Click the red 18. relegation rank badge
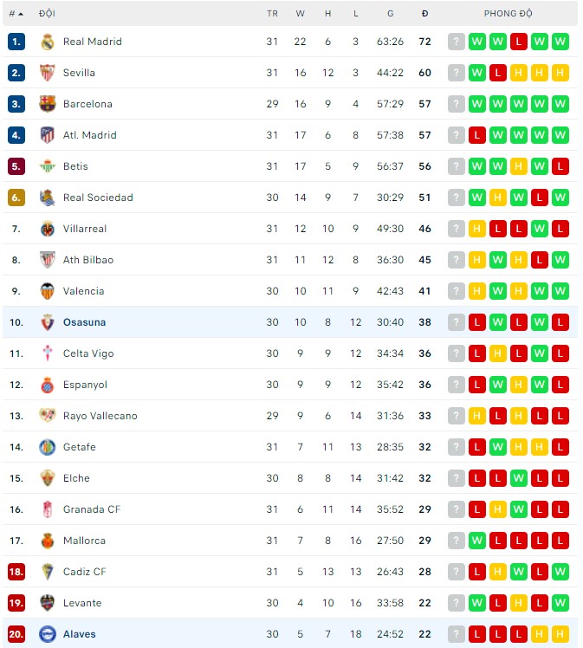The height and width of the screenshot is (648, 583). (16, 572)
